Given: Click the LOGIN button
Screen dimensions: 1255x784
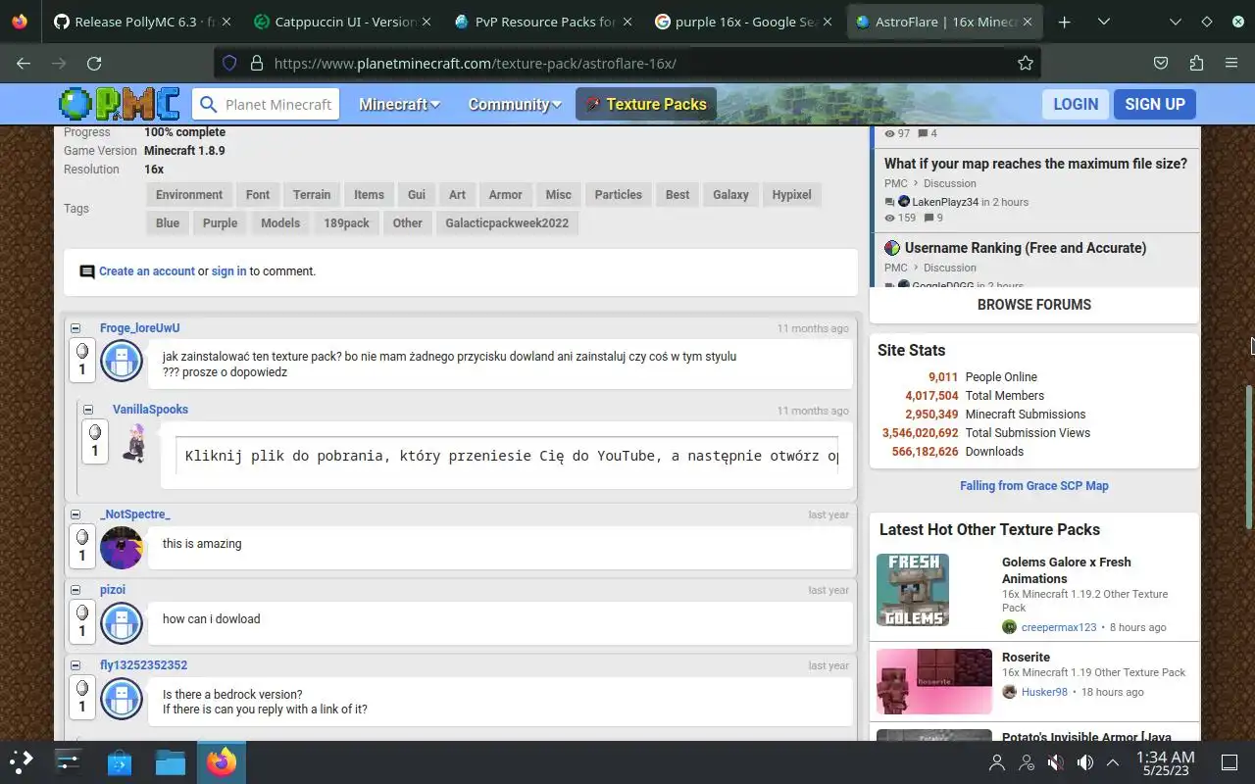Looking at the screenshot, I should [1076, 104].
